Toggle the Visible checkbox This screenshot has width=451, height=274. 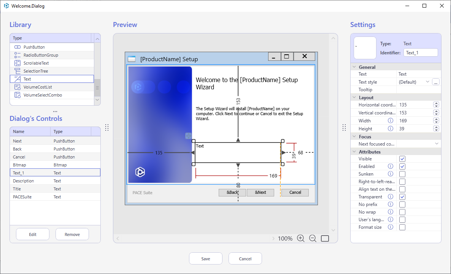click(x=402, y=159)
